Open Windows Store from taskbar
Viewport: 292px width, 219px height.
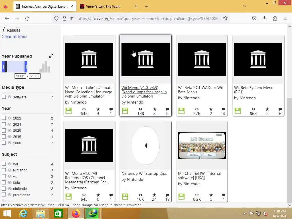[58, 213]
